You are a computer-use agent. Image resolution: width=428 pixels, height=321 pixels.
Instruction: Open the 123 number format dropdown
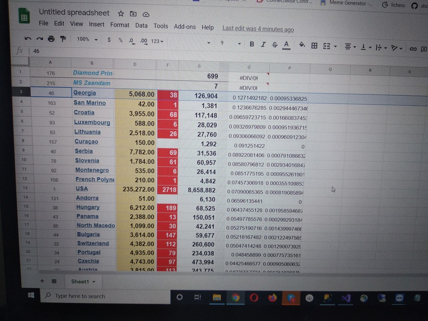157,41
